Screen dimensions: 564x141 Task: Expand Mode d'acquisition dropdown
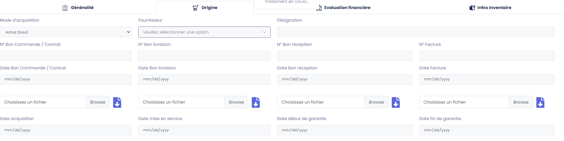point(66,32)
